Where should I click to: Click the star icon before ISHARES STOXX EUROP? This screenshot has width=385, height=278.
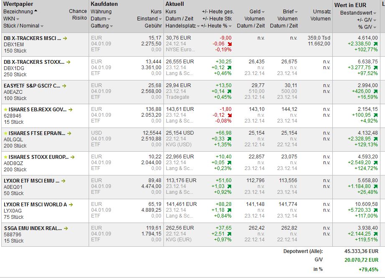[x=5, y=157]
